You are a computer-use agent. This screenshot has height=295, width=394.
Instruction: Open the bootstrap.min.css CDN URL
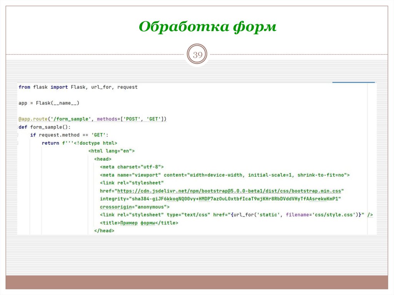(x=229, y=191)
